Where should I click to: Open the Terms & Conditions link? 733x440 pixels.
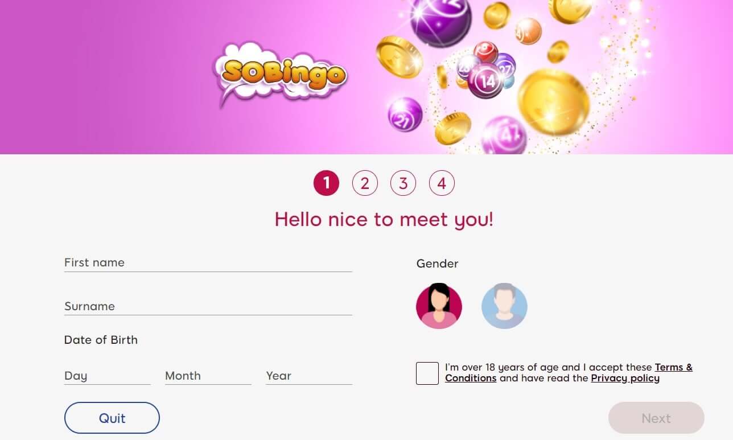(x=569, y=373)
